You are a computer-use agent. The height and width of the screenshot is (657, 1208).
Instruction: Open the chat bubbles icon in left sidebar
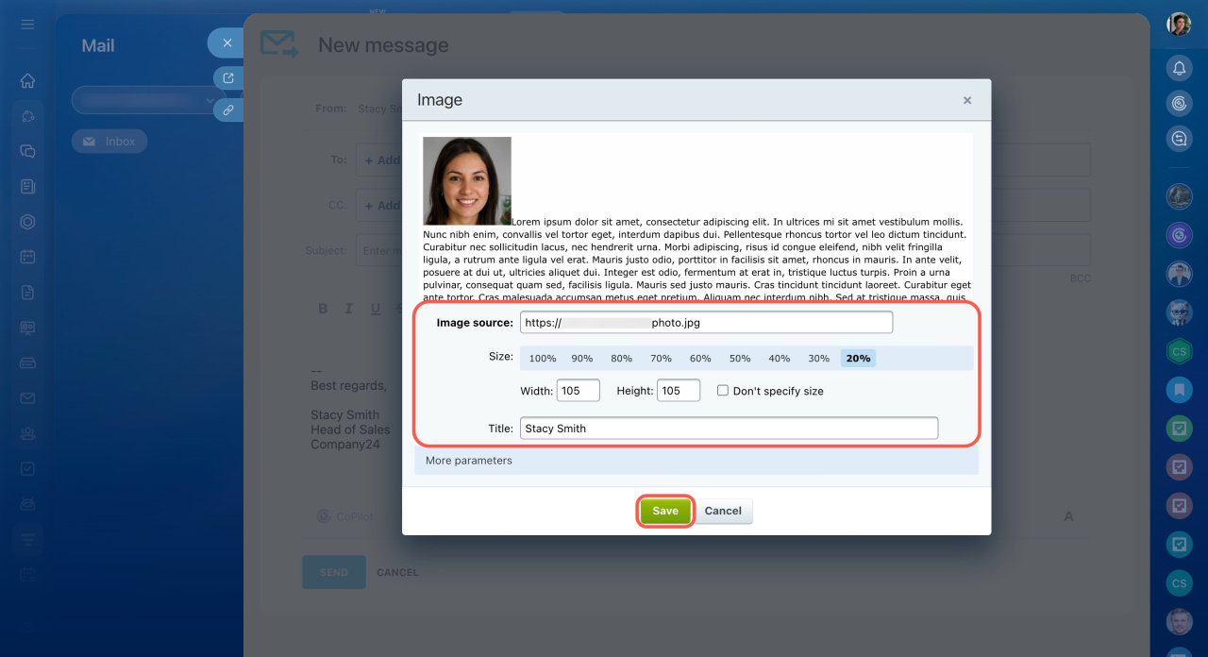[x=27, y=151]
